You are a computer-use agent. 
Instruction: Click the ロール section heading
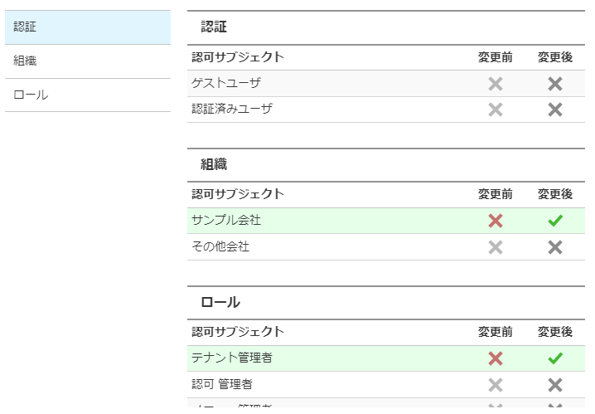tap(220, 302)
